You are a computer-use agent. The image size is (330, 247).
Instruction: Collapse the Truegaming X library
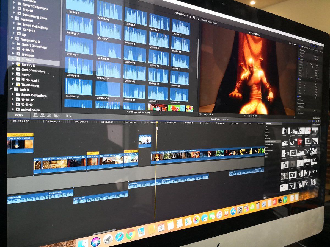coord(12,38)
